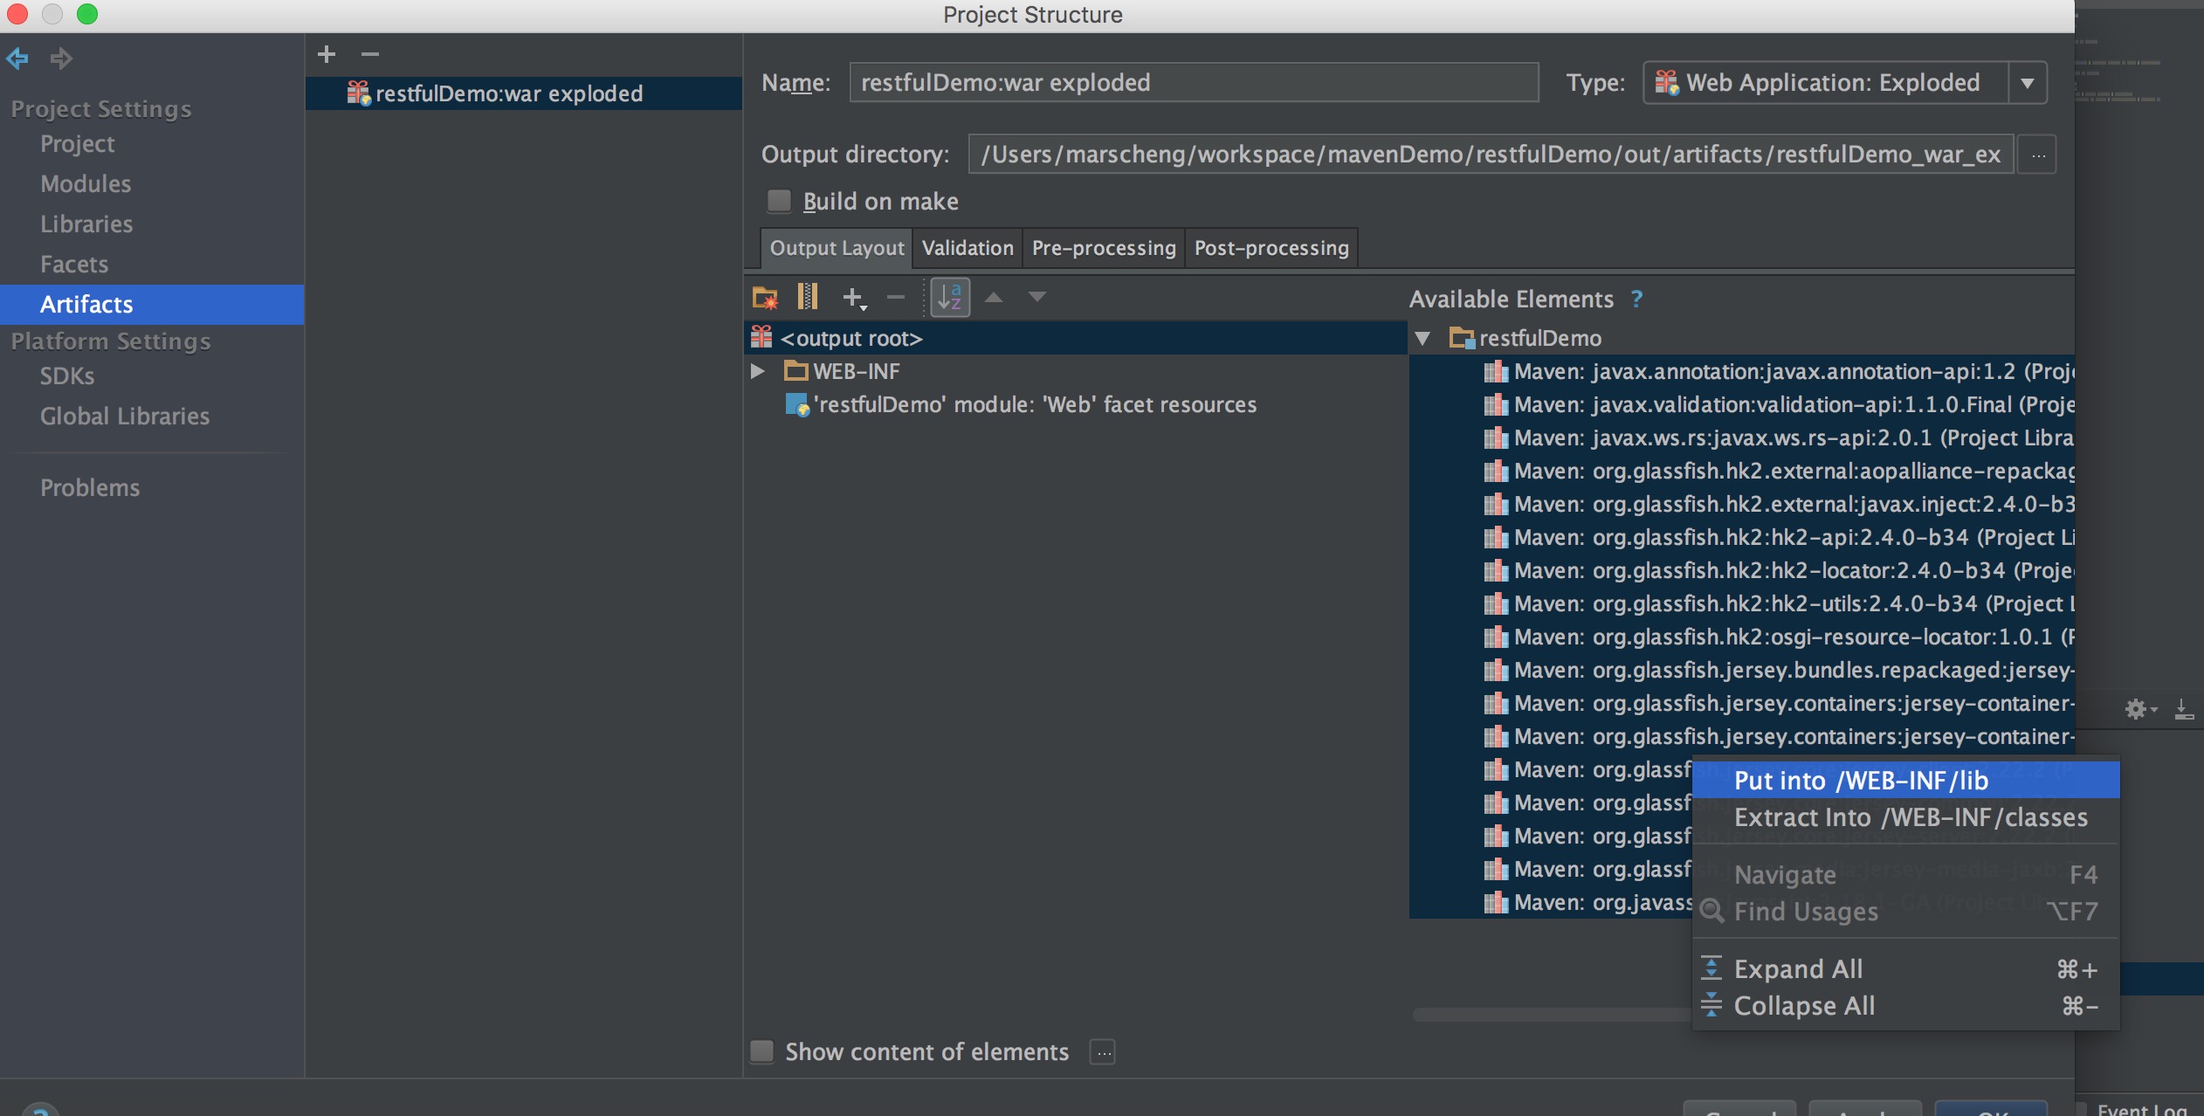Open the artifact Type dropdown
Image resolution: width=2204 pixels, height=1116 pixels.
(x=2028, y=83)
